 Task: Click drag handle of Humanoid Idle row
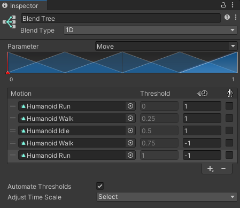[13, 130]
